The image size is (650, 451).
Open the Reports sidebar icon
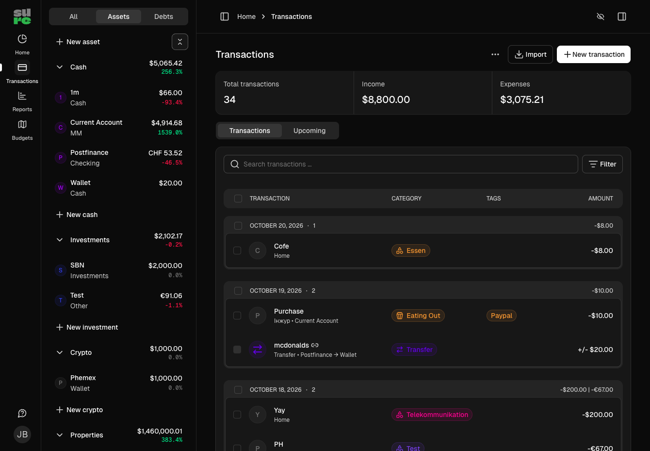tap(22, 96)
